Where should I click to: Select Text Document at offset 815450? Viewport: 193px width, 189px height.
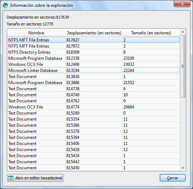point(93,168)
